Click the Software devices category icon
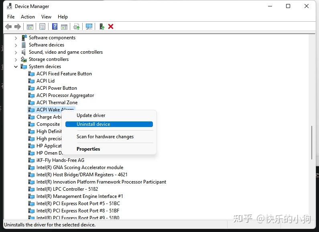The width and height of the screenshot is (319, 232). (x=24, y=45)
